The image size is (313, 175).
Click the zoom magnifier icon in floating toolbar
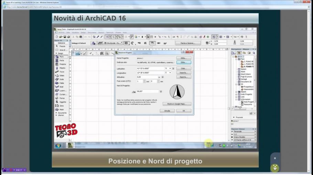(x=107, y=53)
